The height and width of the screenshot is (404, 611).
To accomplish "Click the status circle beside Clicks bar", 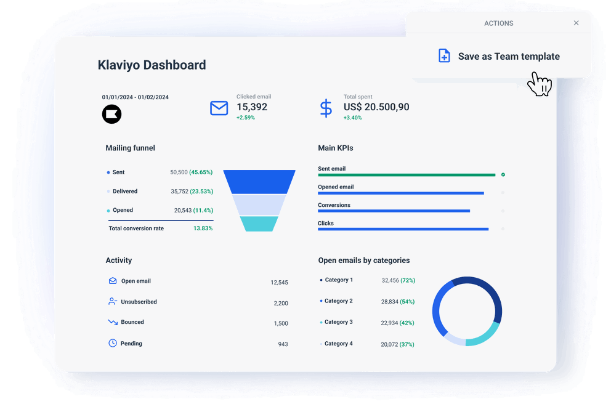I will (x=503, y=230).
